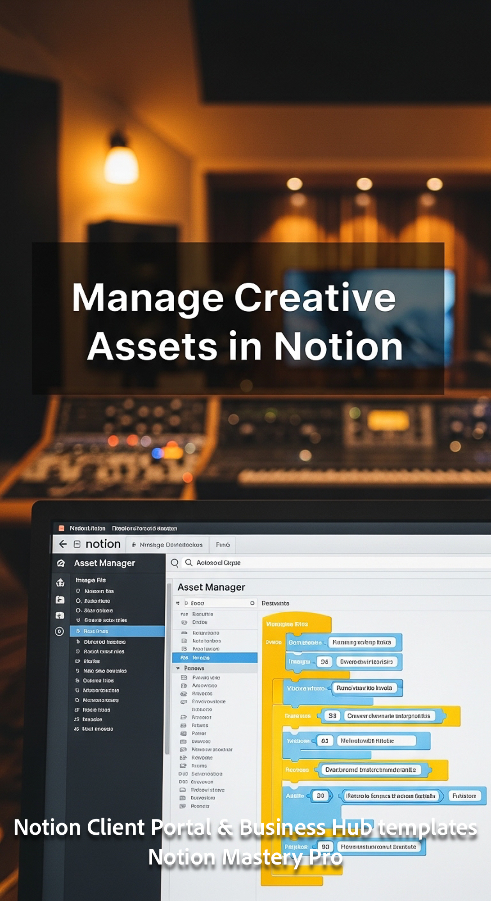Toggle the circle marker beside the 'Sbar oolıoae' row
Image resolution: width=491 pixels, height=901 pixels.
click(78, 610)
